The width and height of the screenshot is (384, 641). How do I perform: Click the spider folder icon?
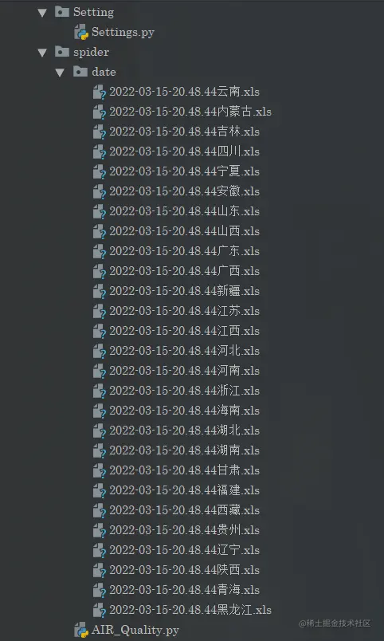point(62,52)
